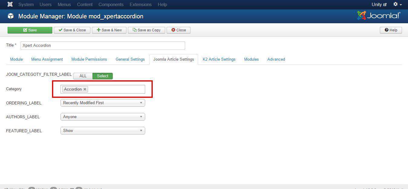Click the Joomla logo in the header
This screenshot has height=189, width=408.
pos(379,14)
